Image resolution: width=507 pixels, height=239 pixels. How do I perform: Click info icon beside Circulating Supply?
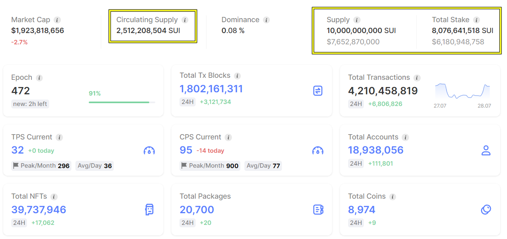click(x=185, y=20)
